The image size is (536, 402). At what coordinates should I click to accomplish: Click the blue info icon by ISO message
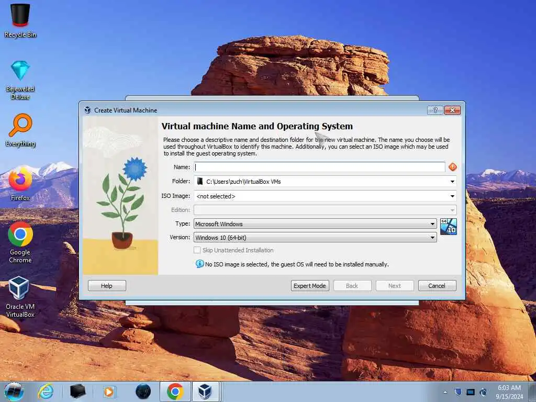pyautogui.click(x=199, y=264)
